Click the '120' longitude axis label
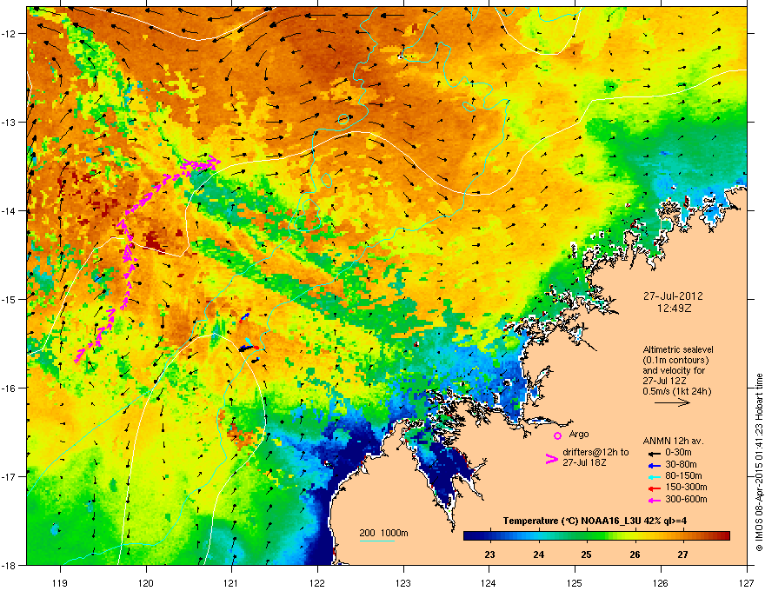The width and height of the screenshot is (765, 591). click(x=146, y=582)
